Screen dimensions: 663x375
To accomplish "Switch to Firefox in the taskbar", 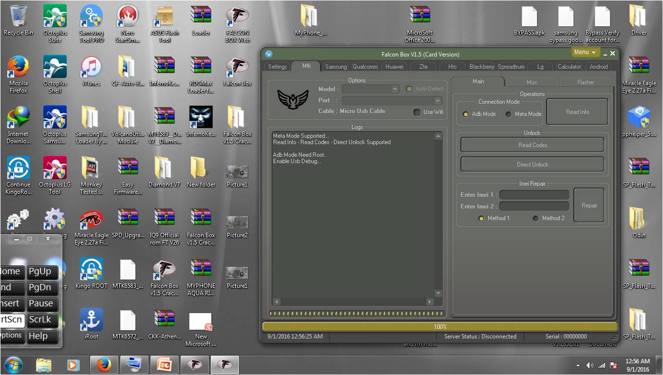I will [x=104, y=365].
